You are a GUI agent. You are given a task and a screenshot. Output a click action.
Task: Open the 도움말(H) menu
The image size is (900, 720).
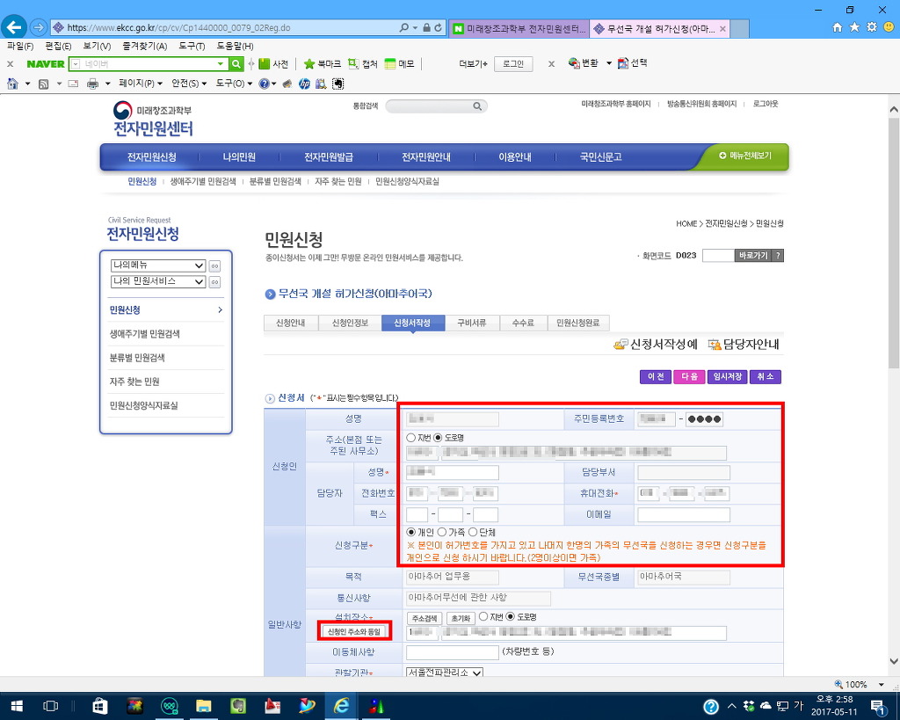tap(235, 46)
